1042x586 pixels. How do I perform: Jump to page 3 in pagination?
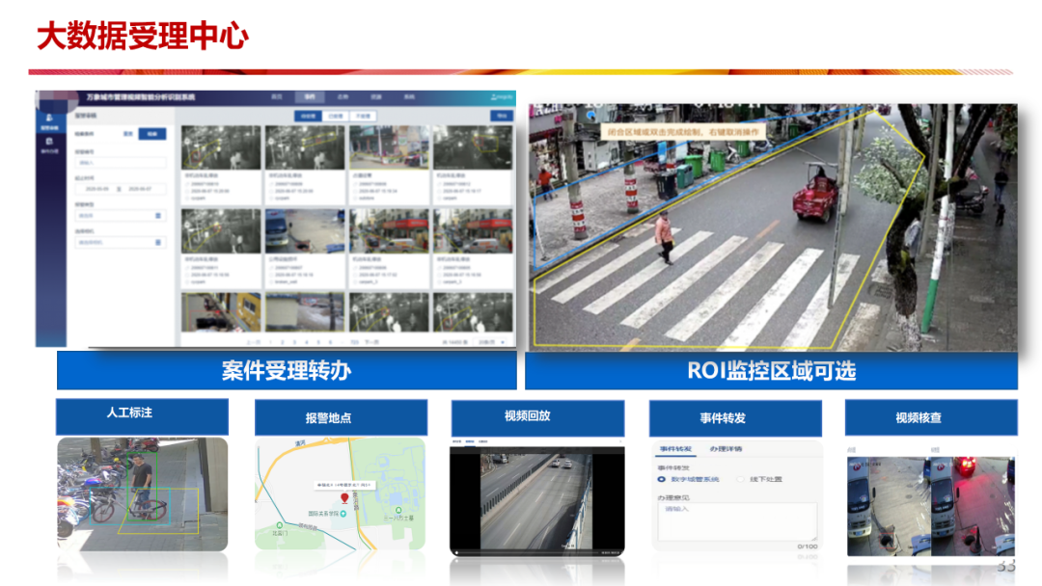click(294, 342)
